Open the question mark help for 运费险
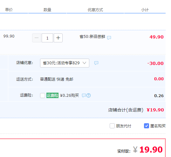The height and width of the screenshot is (157, 171). click(89, 96)
